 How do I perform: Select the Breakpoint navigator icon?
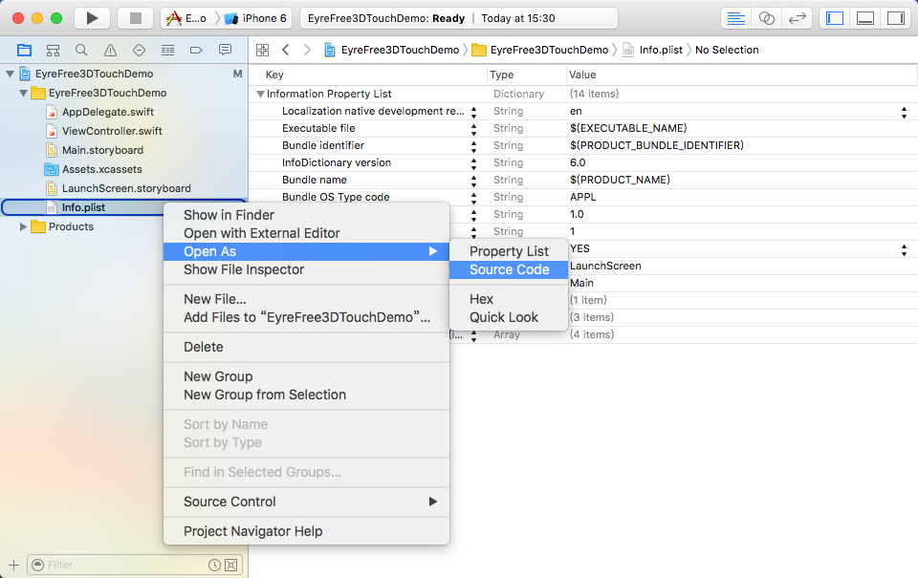tap(196, 50)
